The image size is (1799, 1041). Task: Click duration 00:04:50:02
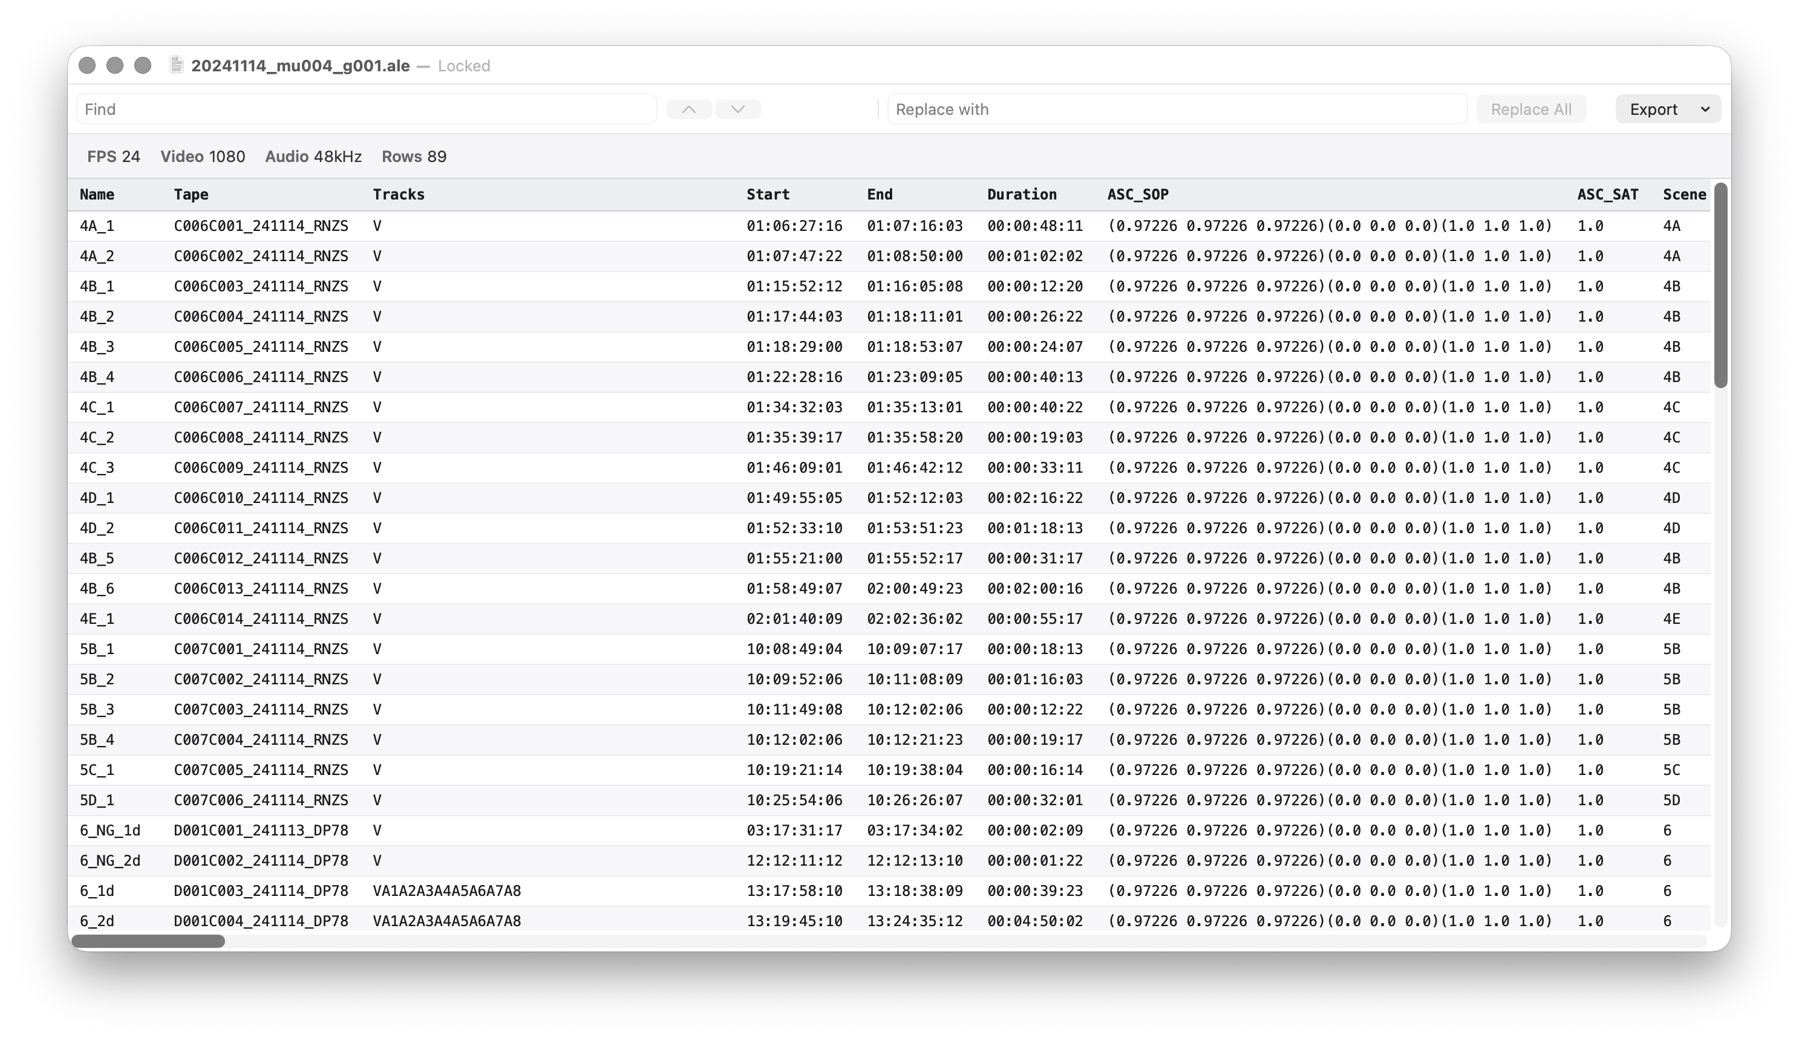[1035, 921]
